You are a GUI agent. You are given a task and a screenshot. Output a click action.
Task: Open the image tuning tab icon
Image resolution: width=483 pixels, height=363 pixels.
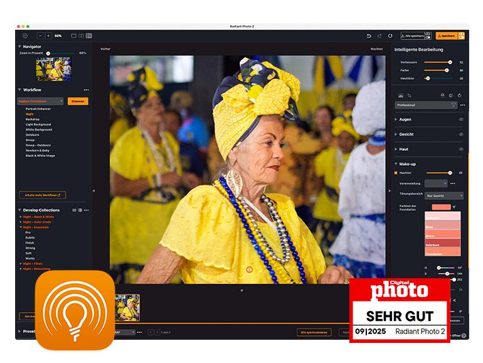click(x=401, y=95)
